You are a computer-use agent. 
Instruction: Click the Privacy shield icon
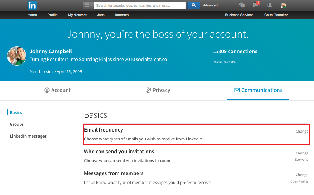(x=148, y=90)
